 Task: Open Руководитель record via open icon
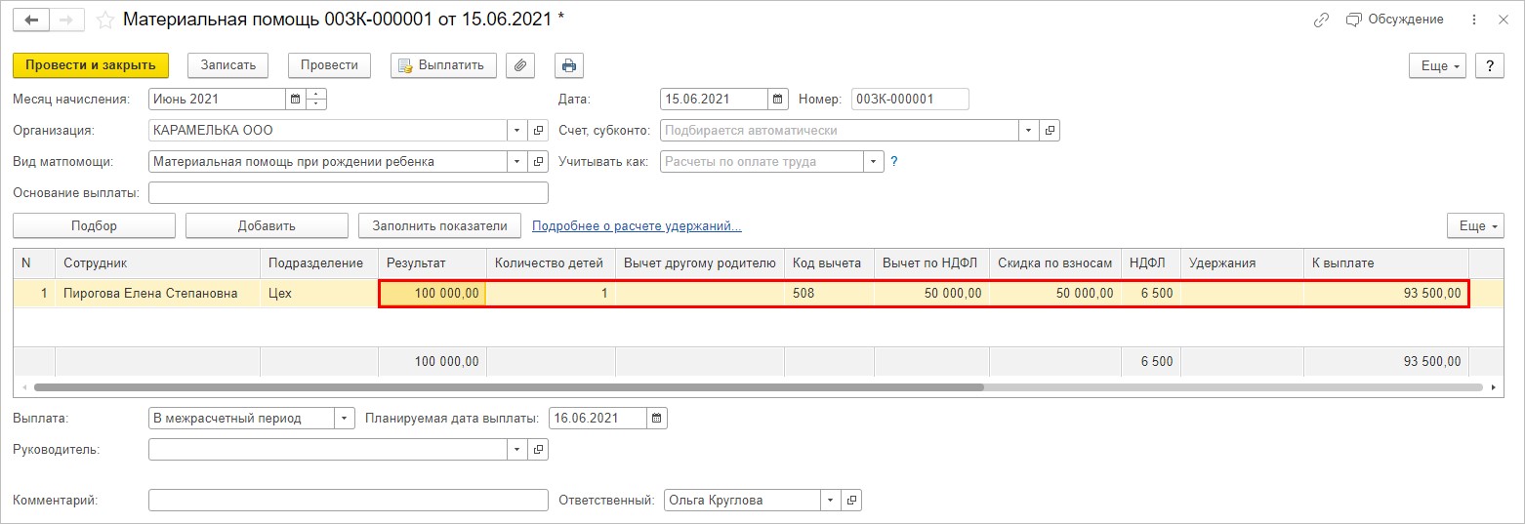click(538, 450)
